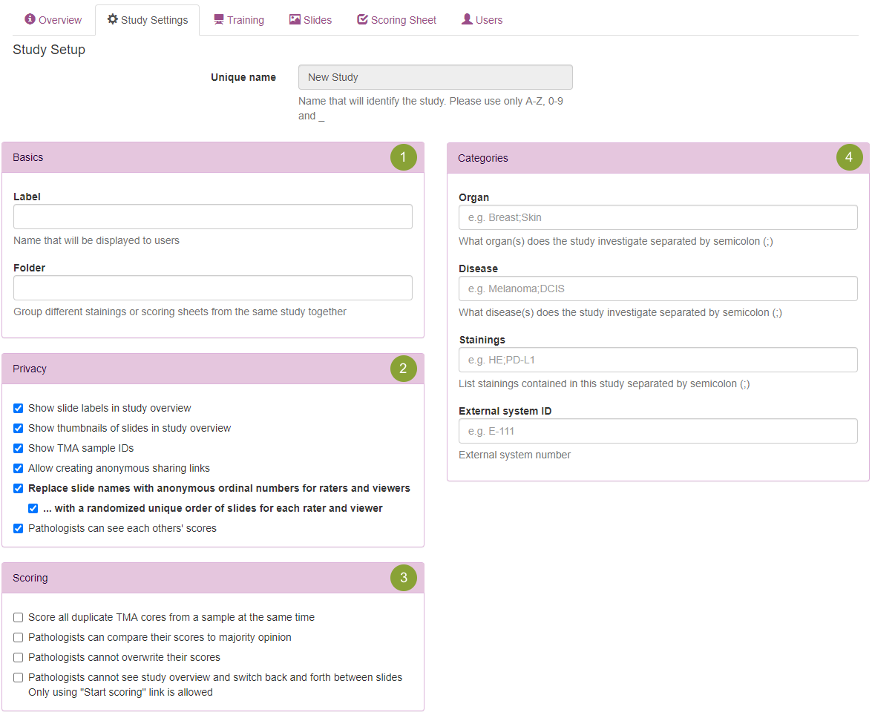Click the green step 2 badge in Privacy
The image size is (872, 715).
(403, 369)
